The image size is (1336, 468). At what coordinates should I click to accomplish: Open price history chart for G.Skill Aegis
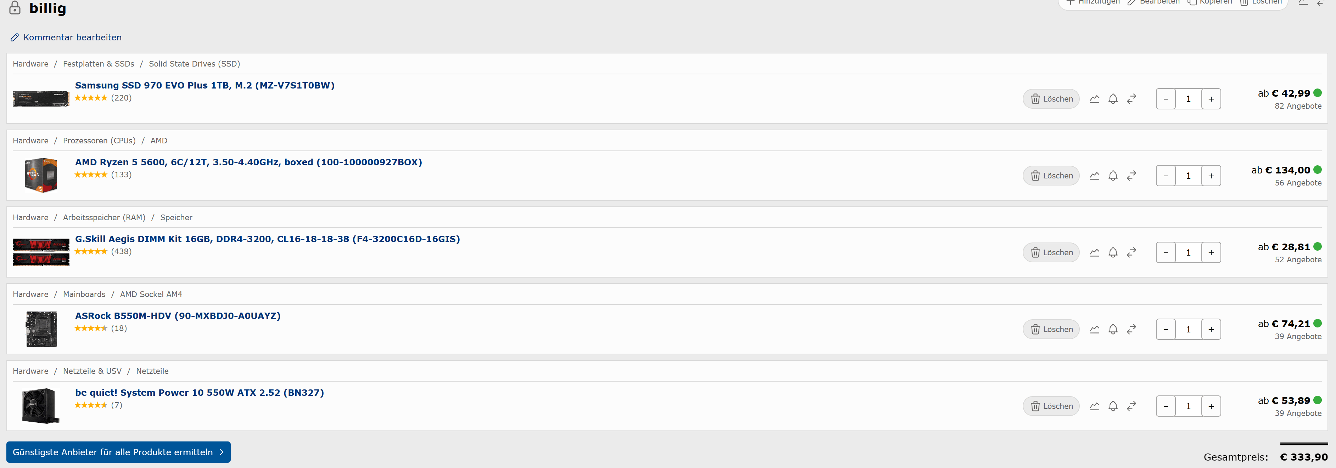coord(1094,252)
